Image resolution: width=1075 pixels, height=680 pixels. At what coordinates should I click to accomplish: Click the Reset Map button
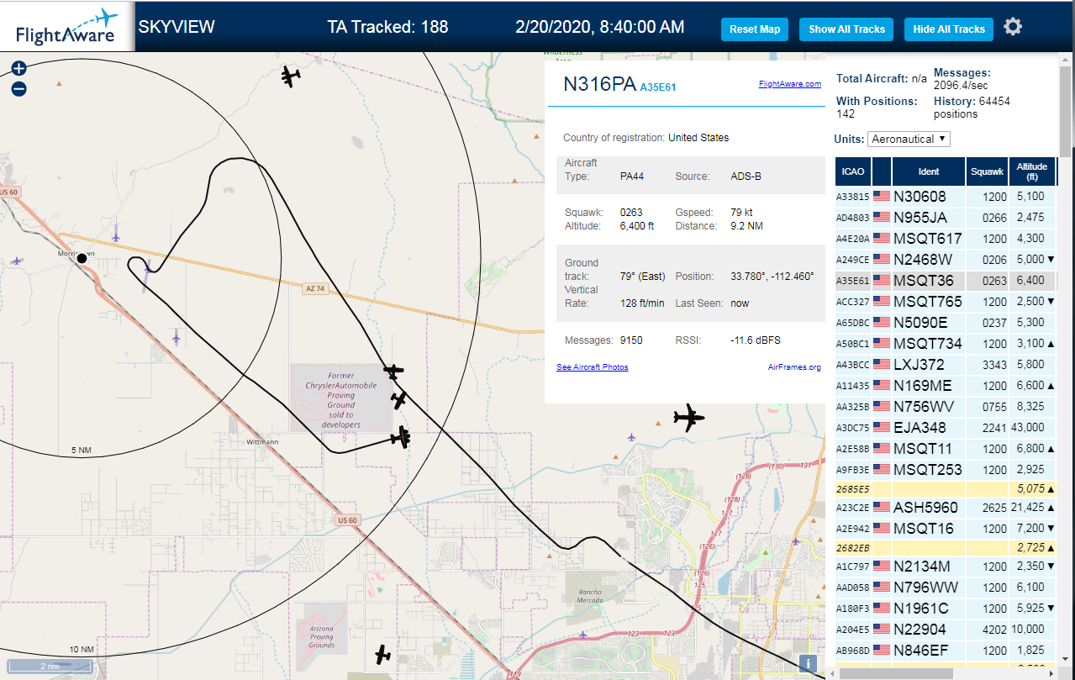pyautogui.click(x=755, y=29)
